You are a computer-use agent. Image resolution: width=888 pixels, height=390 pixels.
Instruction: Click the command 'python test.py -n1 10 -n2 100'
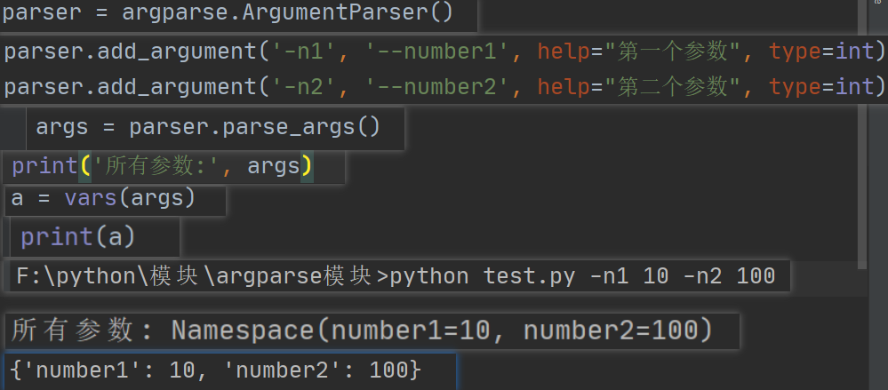tap(583, 276)
